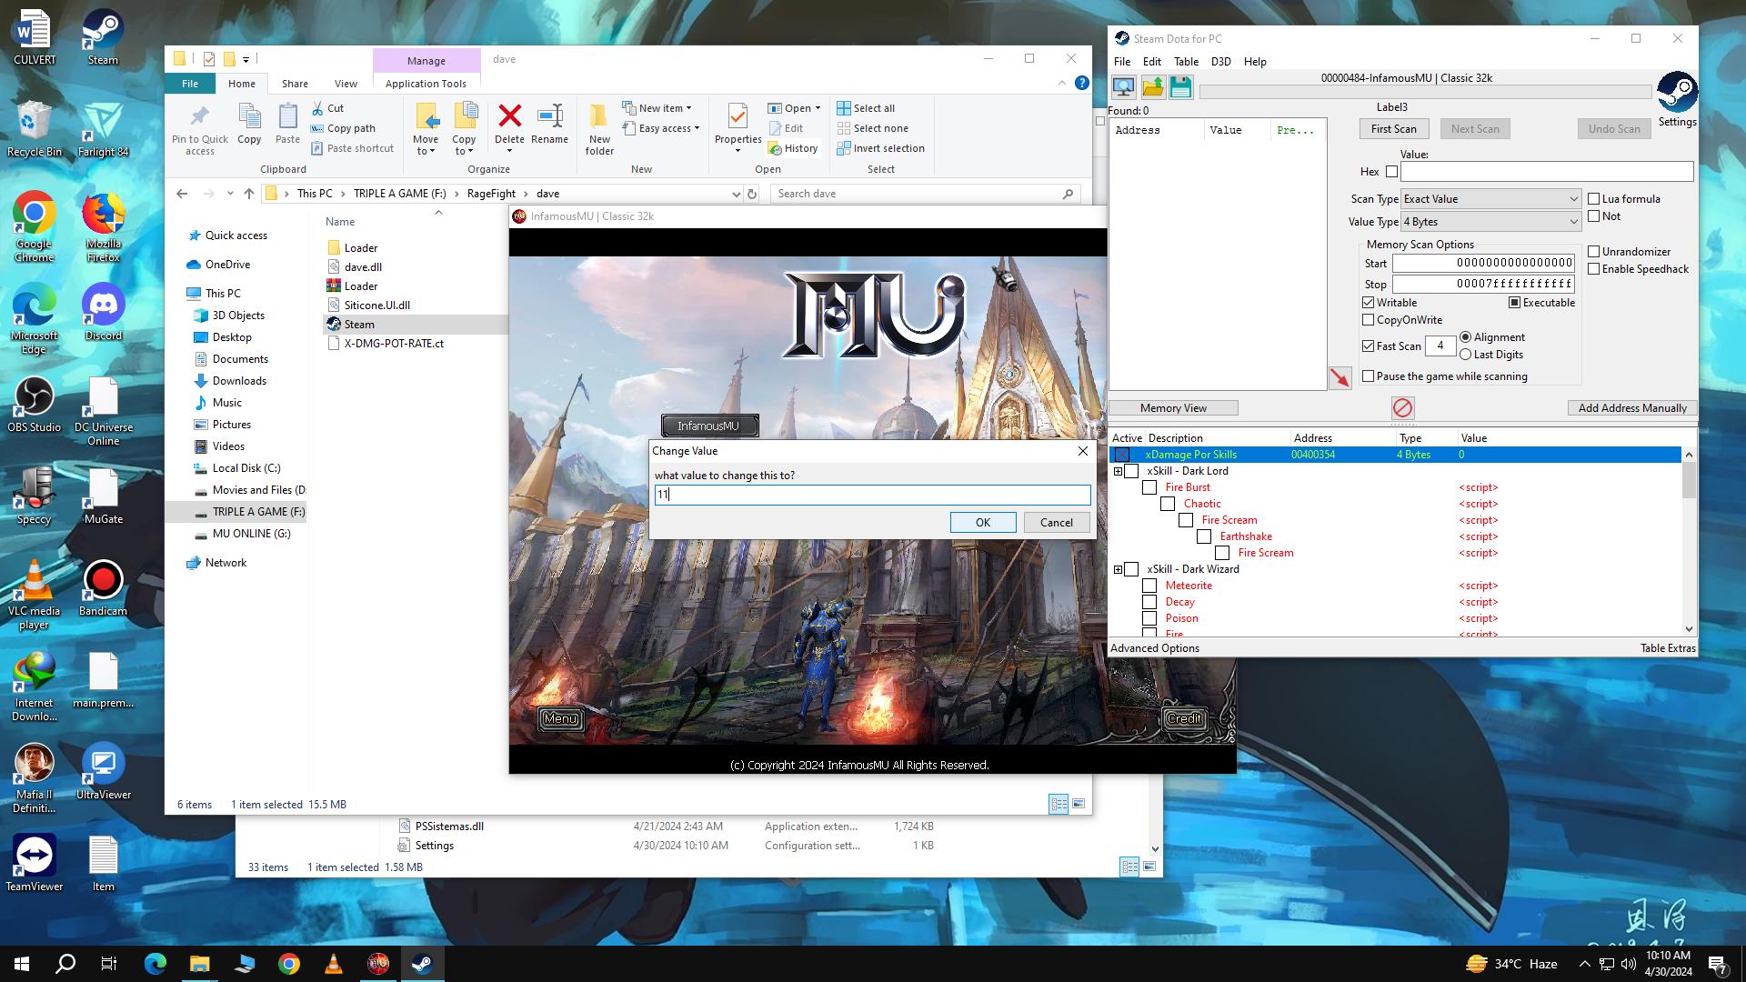Click the Paste icon in Clipboard group
The height and width of the screenshot is (982, 1746).
pyautogui.click(x=287, y=116)
